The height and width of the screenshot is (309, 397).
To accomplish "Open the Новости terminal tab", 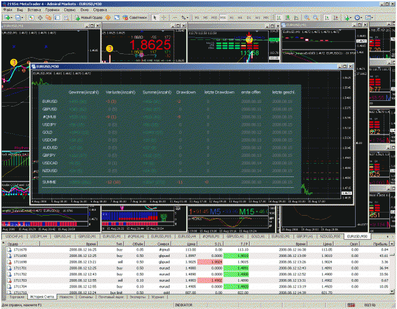I will (66, 297).
